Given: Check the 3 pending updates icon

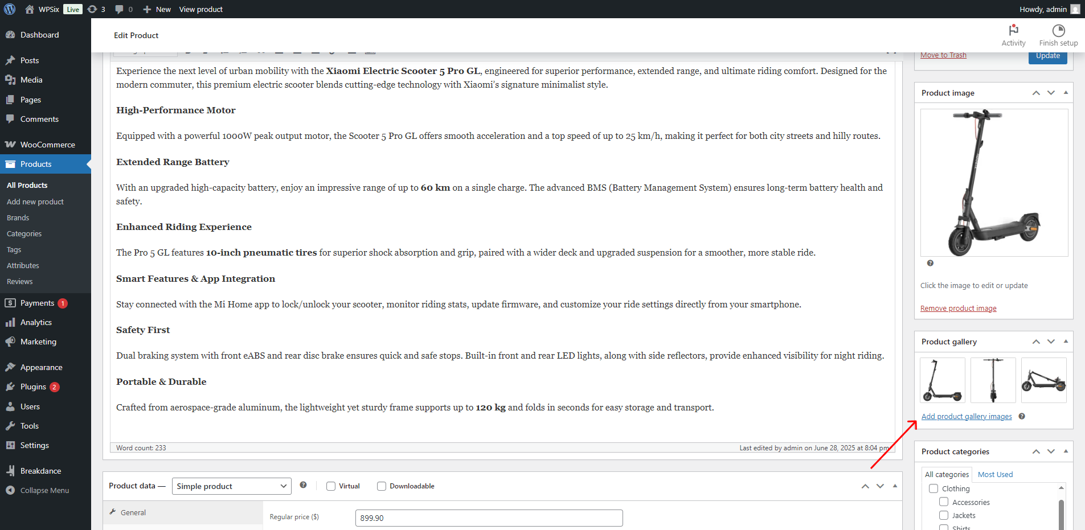Looking at the screenshot, I should (92, 9).
